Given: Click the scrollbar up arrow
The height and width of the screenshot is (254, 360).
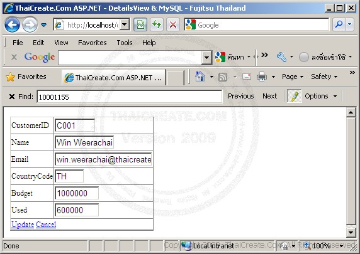Looking at the screenshot, I should coord(351,112).
